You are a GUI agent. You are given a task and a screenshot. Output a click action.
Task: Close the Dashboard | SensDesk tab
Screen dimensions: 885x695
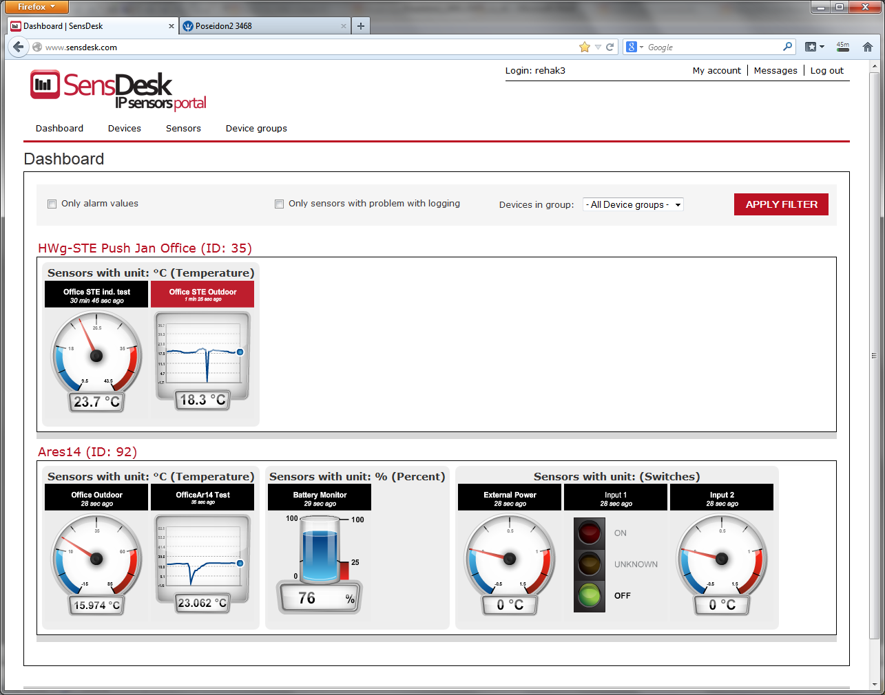coord(171,26)
